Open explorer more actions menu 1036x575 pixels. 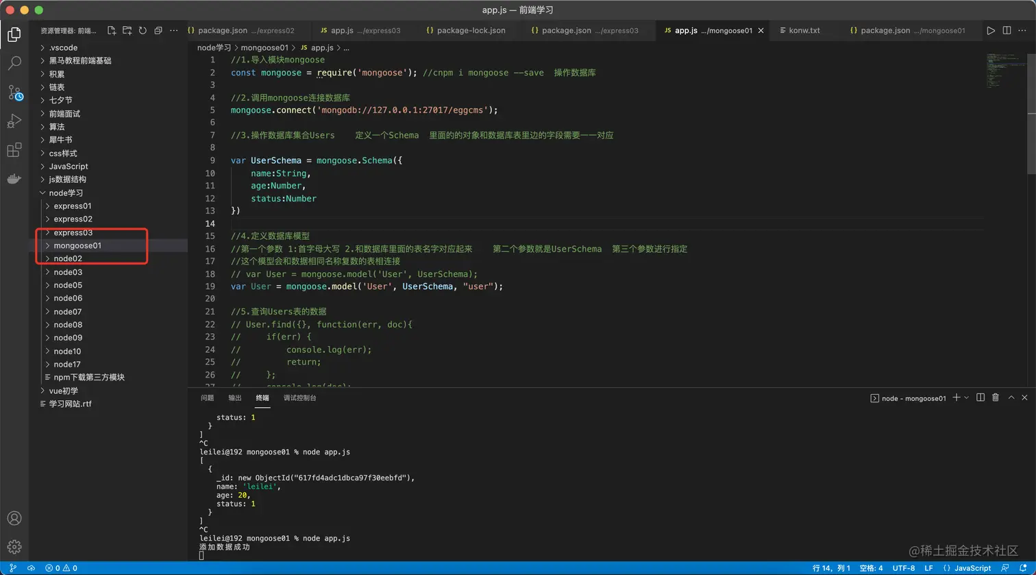(174, 31)
